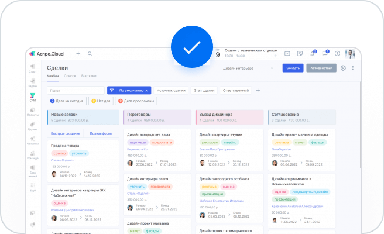Open the user profile avatar
The height and width of the screenshot is (234, 384).
[x=350, y=53]
